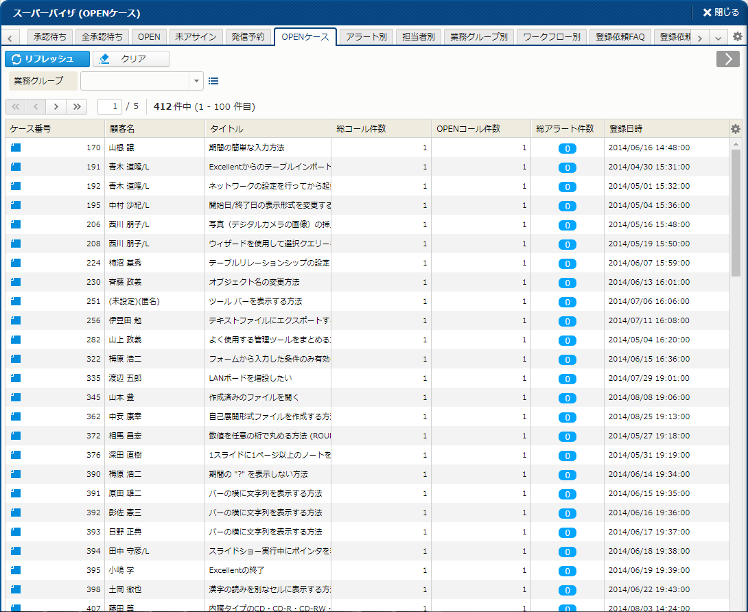Click the page number input field
Viewport: 748px width, 612px height.
click(110, 106)
